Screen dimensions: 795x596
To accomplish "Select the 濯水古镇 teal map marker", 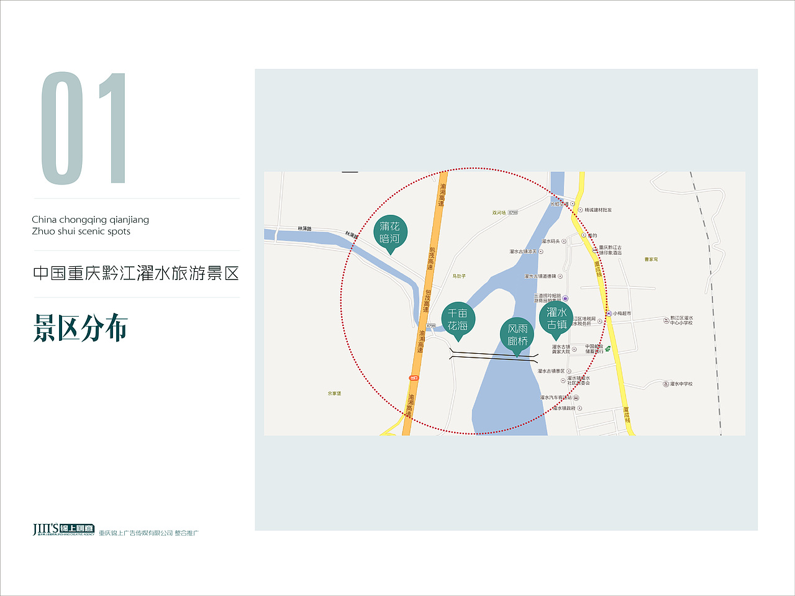I will [x=556, y=320].
